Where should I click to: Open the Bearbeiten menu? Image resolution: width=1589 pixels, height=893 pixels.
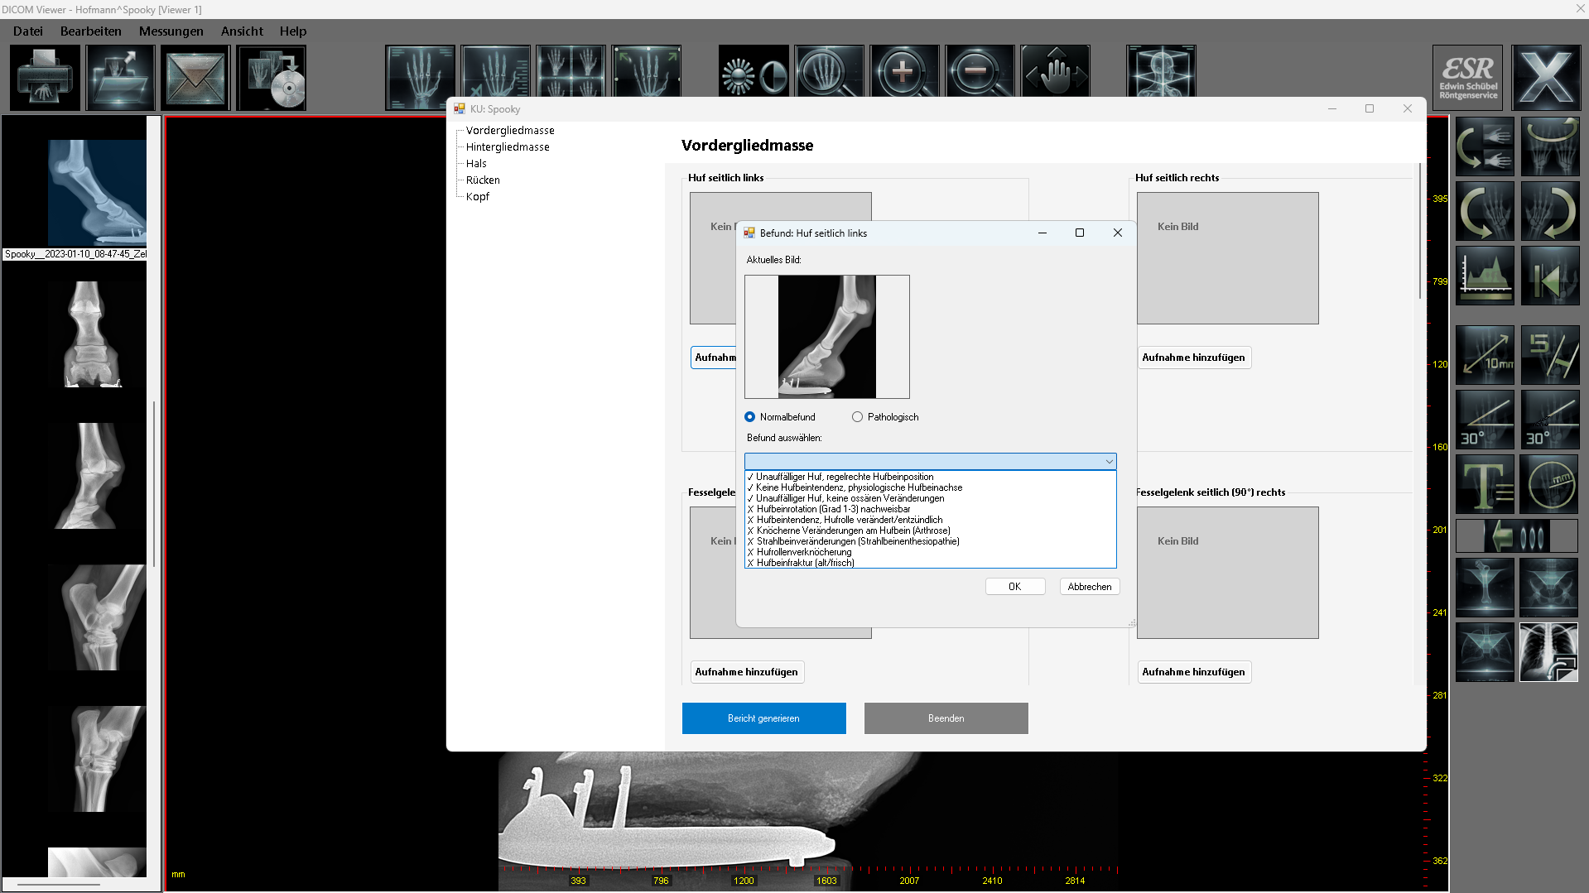pos(91,31)
